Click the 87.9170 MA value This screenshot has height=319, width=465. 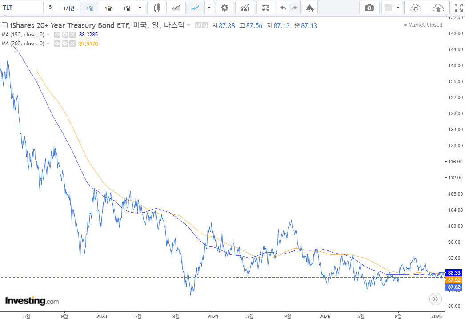click(x=88, y=44)
